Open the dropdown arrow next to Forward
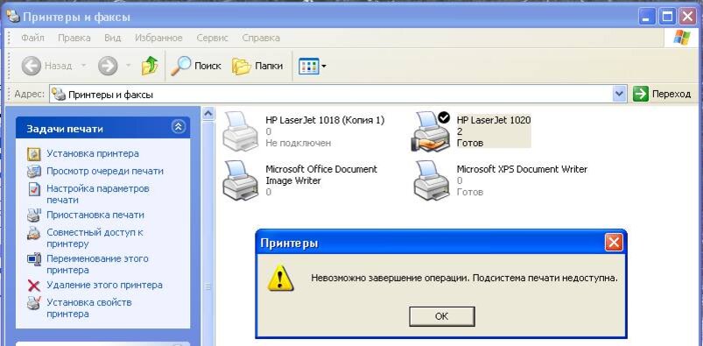Image resolution: width=703 pixels, height=346 pixels. pos(128,66)
